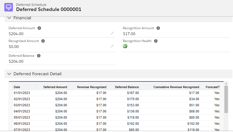The width and height of the screenshot is (233, 132).
Task: Click the forecast table vertical scrollbar
Action: click(x=226, y=99)
